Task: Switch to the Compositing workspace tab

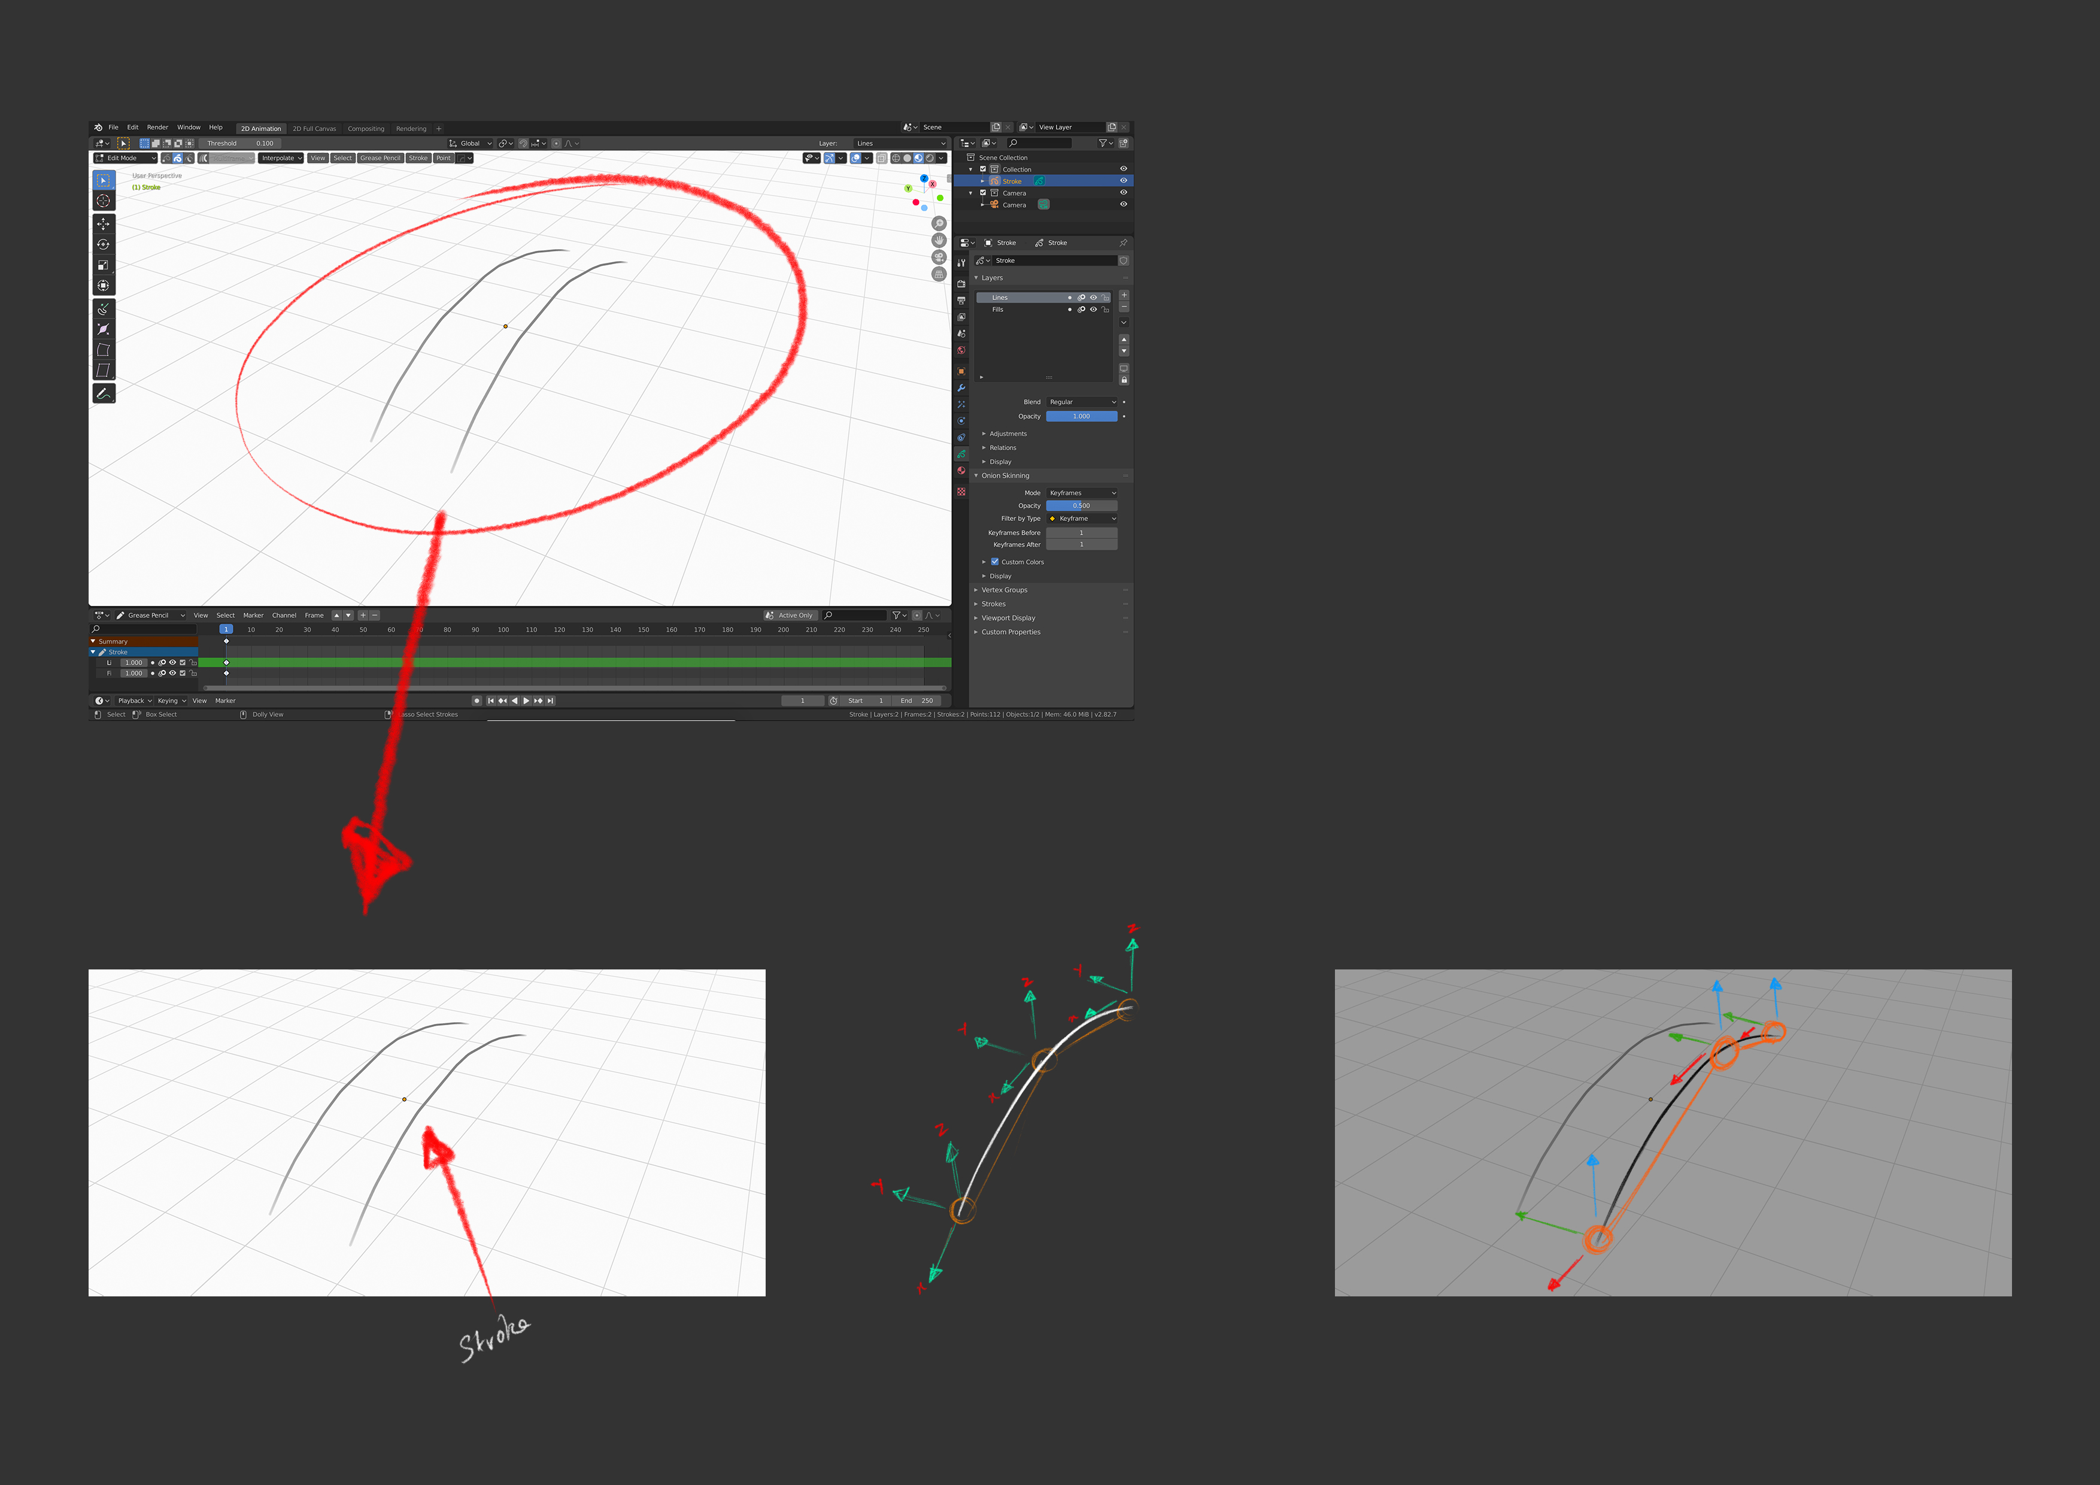Action: (366, 129)
